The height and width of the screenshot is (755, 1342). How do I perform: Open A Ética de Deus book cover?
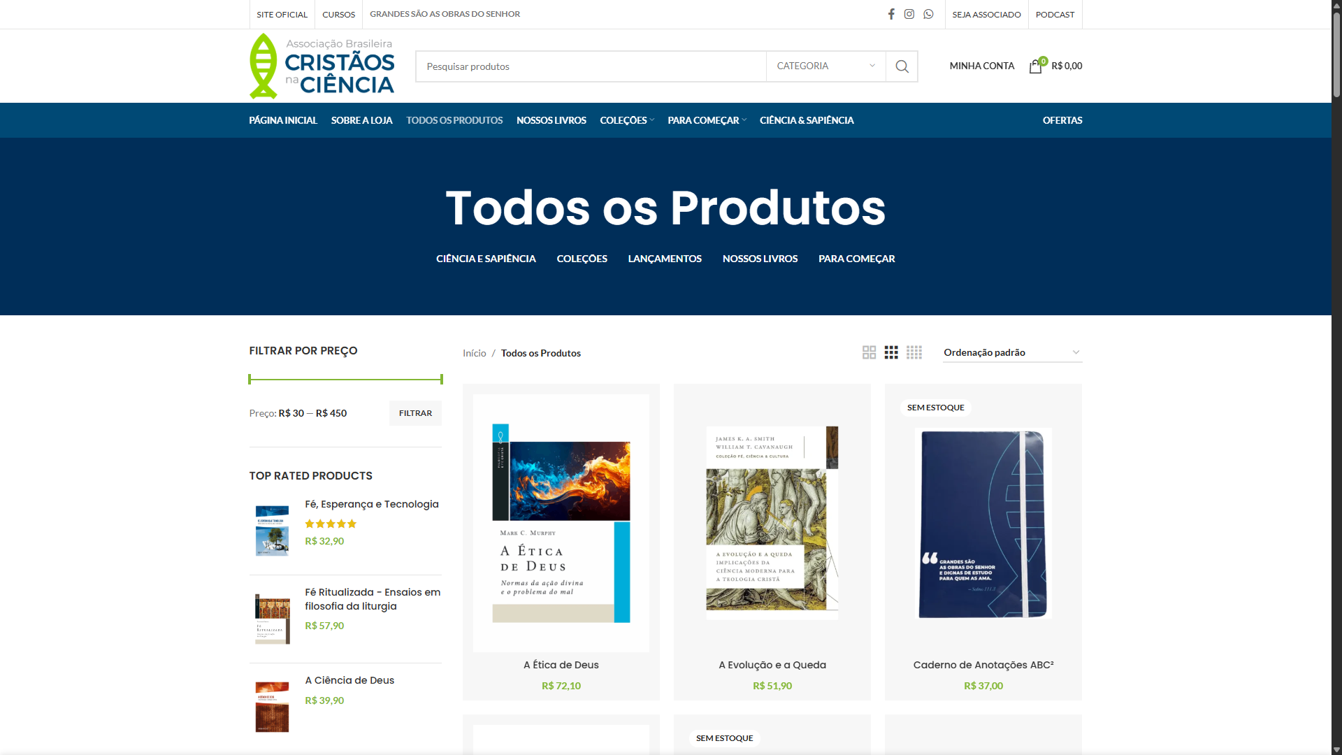[x=561, y=523]
